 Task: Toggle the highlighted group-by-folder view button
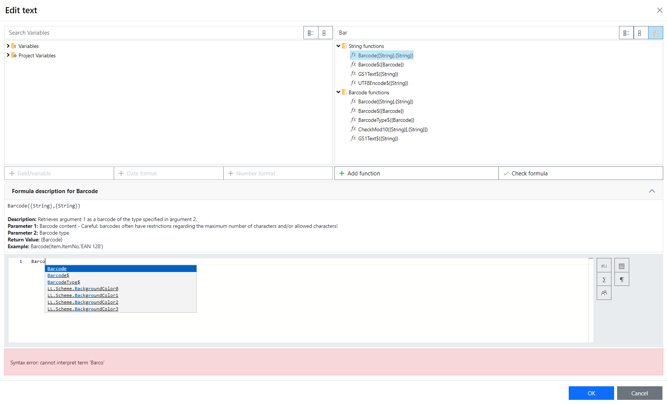pos(655,33)
